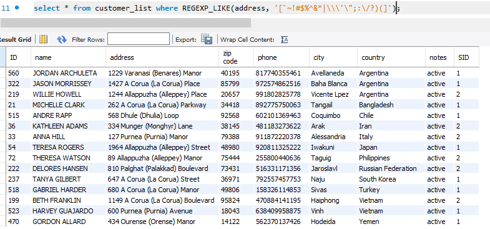Toggle wrap cell content icon
Image resolution: width=490 pixels, height=229 pixels.
tap(284, 40)
